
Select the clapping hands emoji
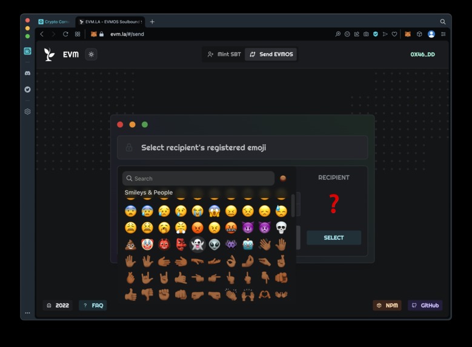pos(231,294)
